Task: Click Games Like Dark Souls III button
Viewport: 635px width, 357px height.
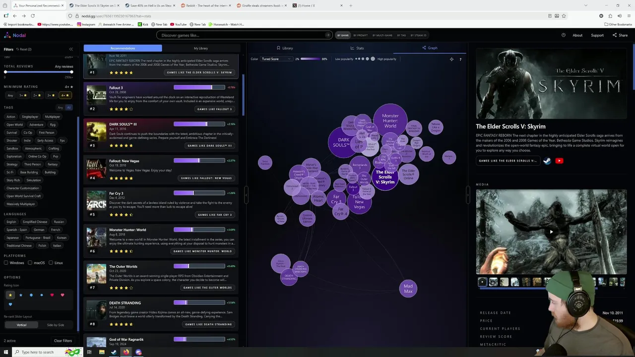Action: [x=209, y=146]
